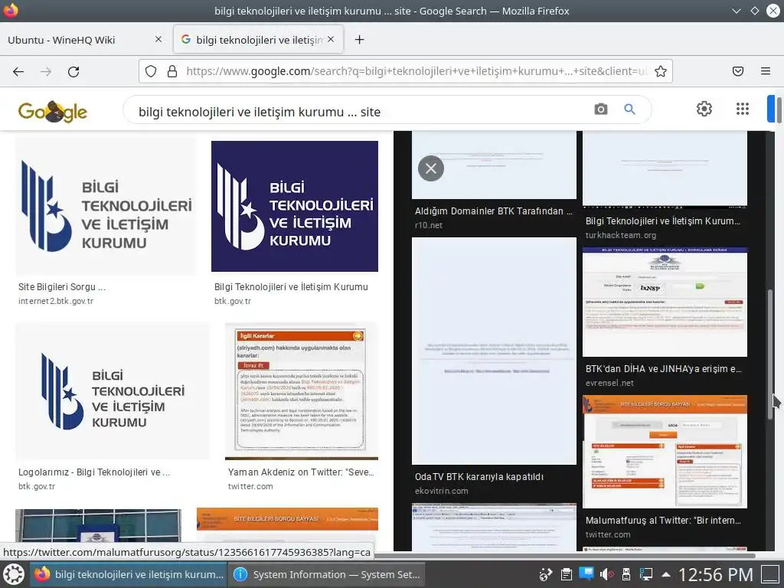
Task: Open the Logolarımız BTK logo thumbnail
Action: point(113,391)
